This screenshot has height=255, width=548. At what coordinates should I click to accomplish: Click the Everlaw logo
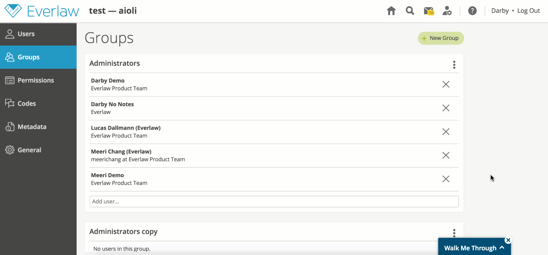tap(42, 11)
